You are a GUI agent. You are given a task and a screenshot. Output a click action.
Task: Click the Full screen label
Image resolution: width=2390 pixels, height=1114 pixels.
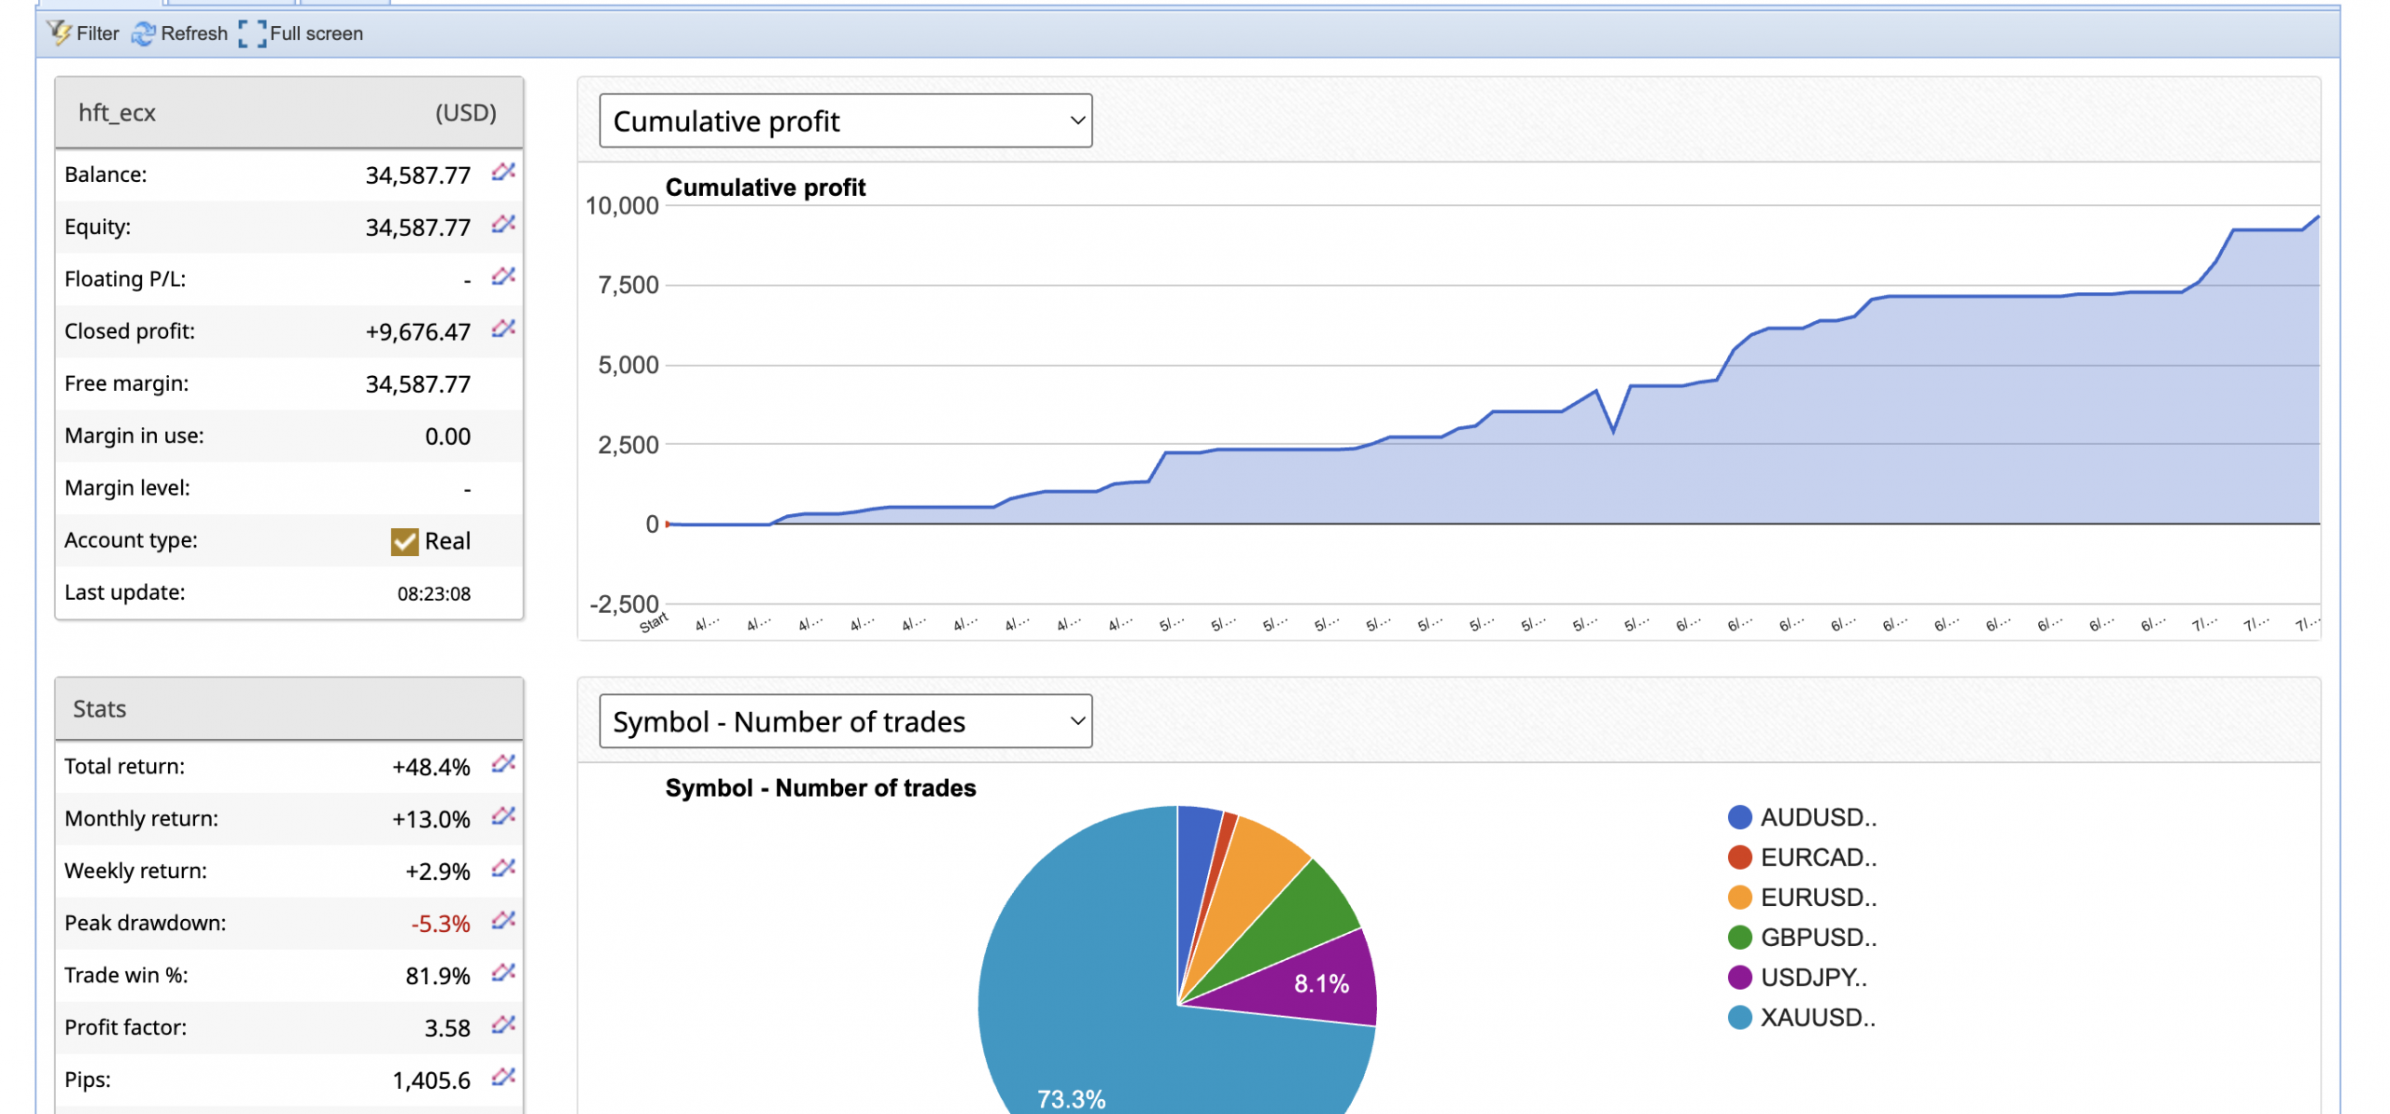316,34
